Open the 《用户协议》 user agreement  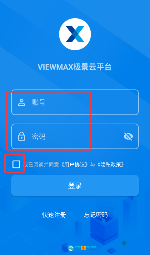(75, 165)
